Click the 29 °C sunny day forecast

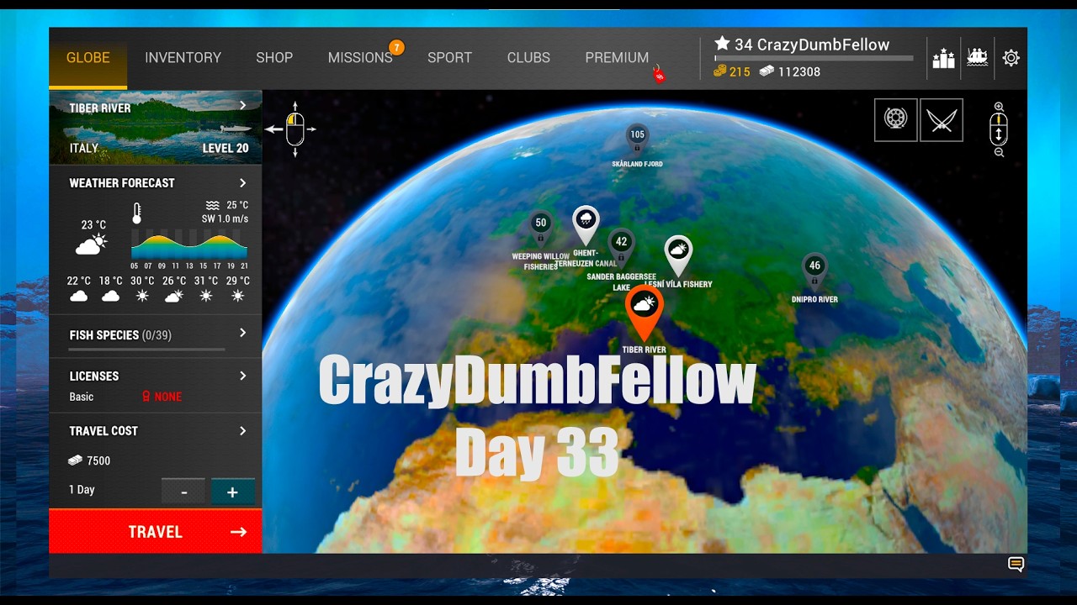[x=238, y=288]
